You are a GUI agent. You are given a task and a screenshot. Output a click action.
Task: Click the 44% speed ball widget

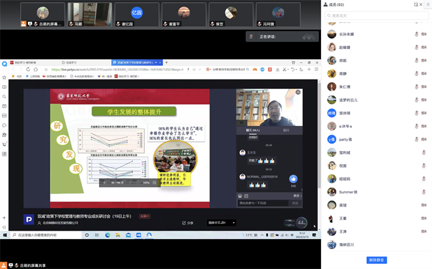pyautogui.click(x=302, y=223)
